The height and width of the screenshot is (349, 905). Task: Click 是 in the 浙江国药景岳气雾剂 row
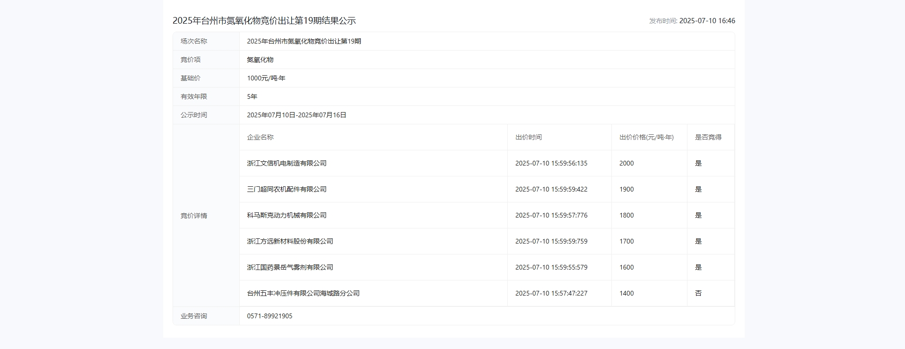click(698, 267)
